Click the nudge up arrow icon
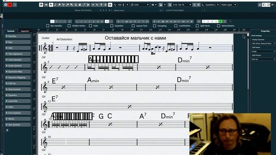 tap(101, 5)
